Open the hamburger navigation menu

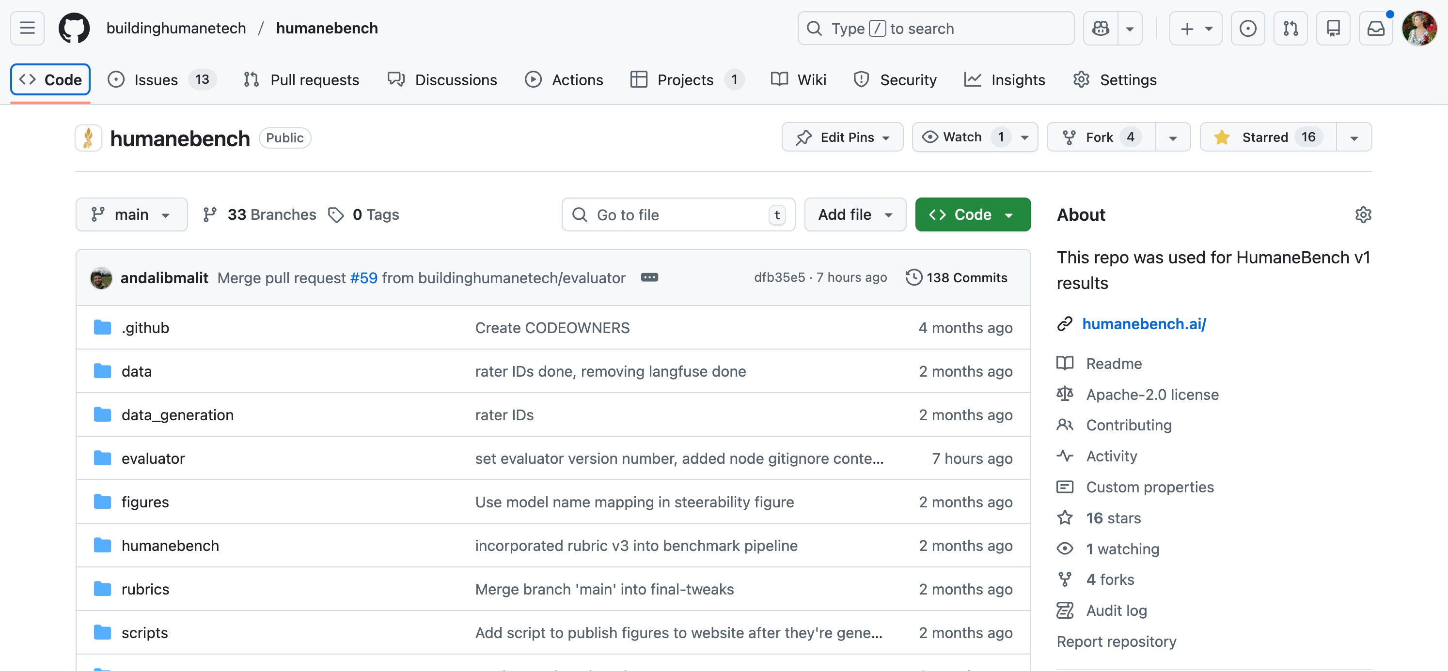pyautogui.click(x=27, y=28)
